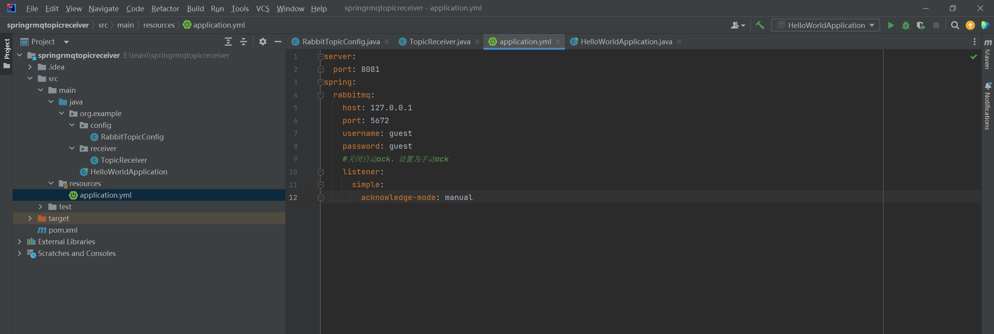
Task: Expand the target folder
Action: tap(30, 219)
